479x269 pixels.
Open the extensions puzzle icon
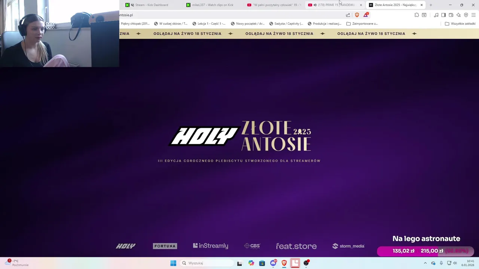[x=417, y=15]
